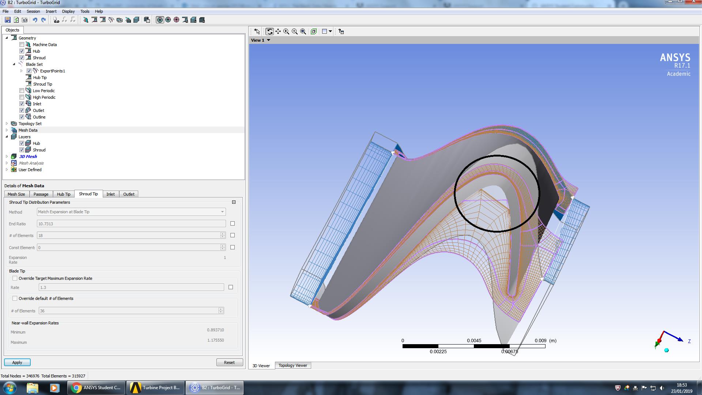Activate the Select pointer tool in viewer
702x395 pixels.
point(257,31)
